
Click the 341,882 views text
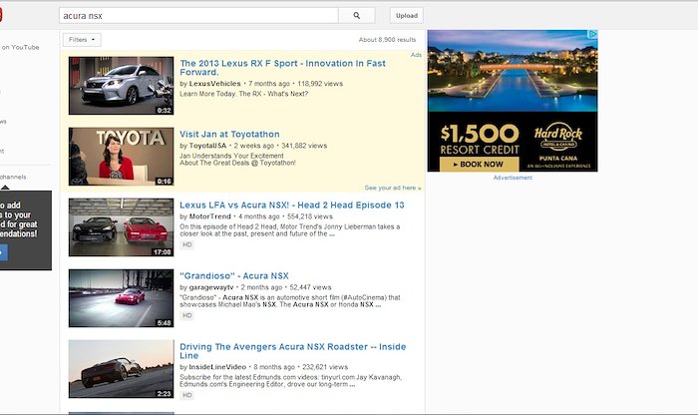click(x=304, y=146)
